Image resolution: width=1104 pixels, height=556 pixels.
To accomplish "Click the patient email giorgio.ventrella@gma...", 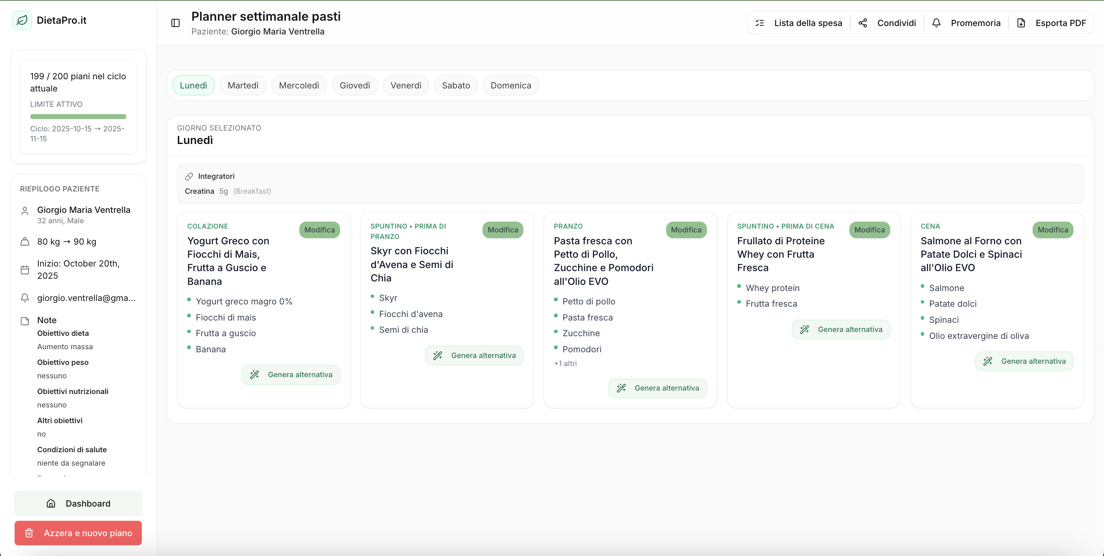I will point(86,298).
